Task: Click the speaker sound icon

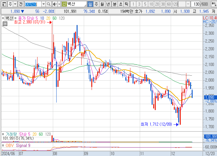Action: pos(55,4)
